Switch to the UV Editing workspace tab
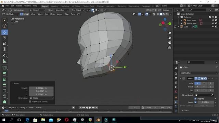 click(x=76, y=6)
